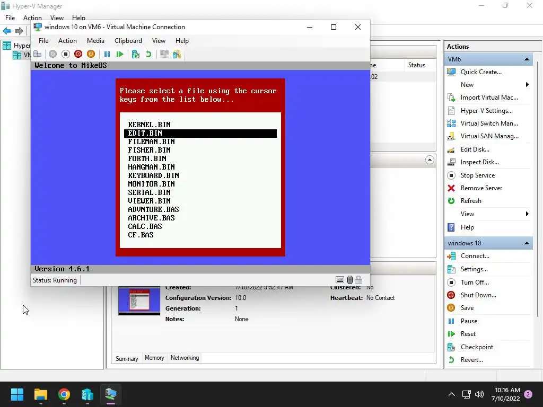Click the last icon on the VM toolbar
543x407 pixels.
pos(177,54)
